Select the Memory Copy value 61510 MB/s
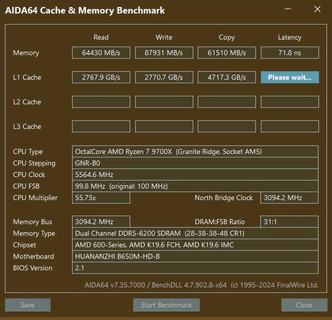The height and width of the screenshot is (320, 332). (227, 53)
